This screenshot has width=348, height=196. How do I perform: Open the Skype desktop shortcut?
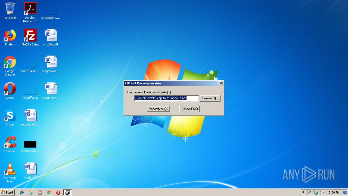pyautogui.click(x=10, y=118)
